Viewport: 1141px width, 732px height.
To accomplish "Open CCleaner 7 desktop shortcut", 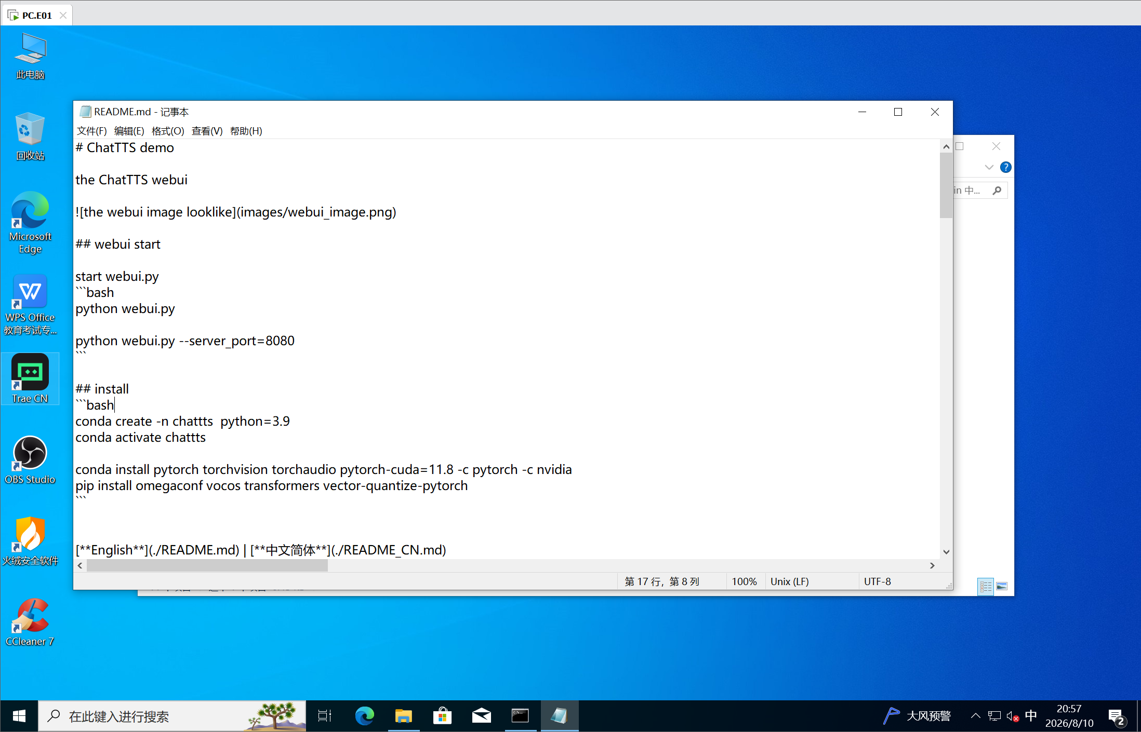I will coord(30,622).
